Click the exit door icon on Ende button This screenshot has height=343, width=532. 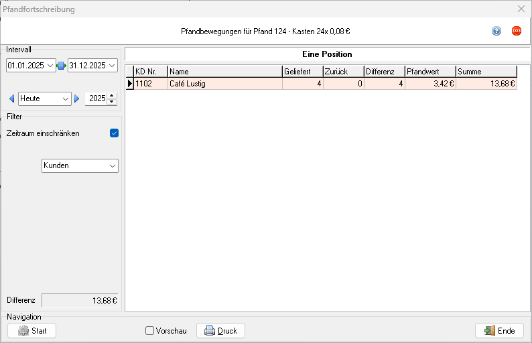click(x=490, y=331)
